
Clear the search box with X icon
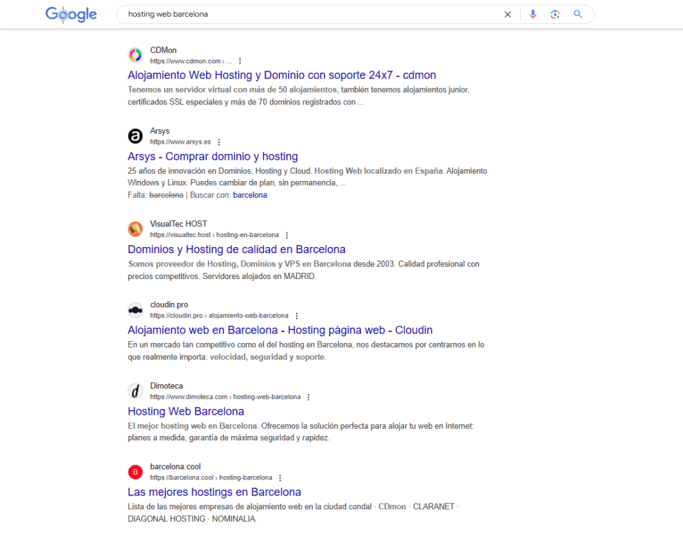(x=508, y=15)
